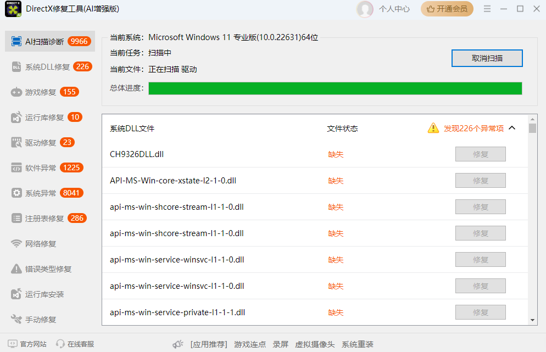546x352 pixels.
Task: Open the hamburger menu in title bar
Action: [487, 9]
